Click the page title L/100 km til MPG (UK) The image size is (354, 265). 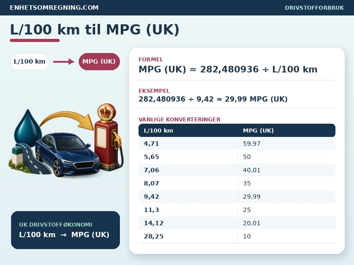(x=95, y=30)
